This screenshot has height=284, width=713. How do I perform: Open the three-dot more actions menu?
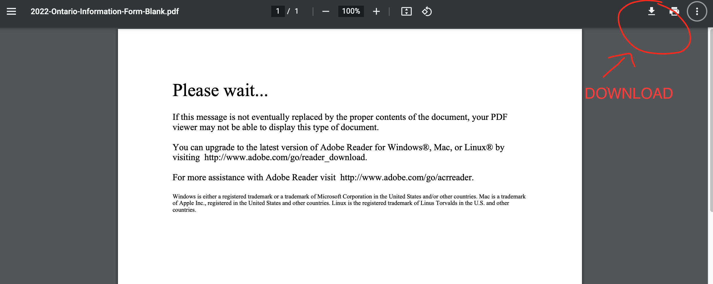tap(697, 11)
